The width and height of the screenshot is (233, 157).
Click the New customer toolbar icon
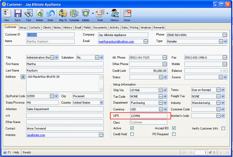(x=7, y=13)
